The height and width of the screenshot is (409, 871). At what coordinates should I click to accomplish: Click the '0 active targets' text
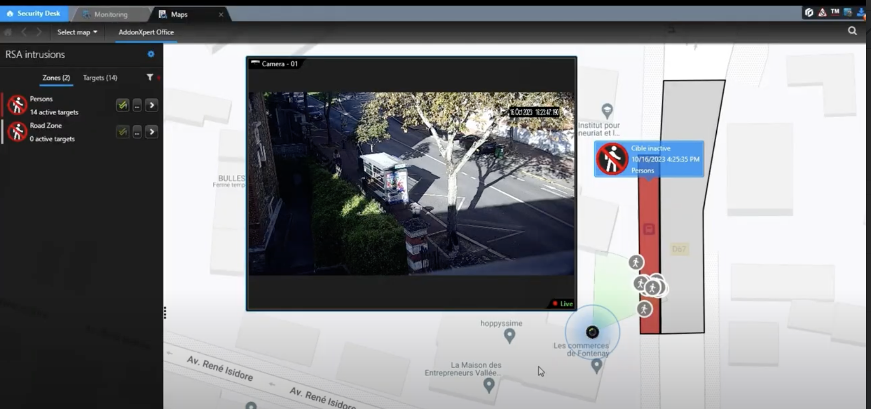point(52,139)
